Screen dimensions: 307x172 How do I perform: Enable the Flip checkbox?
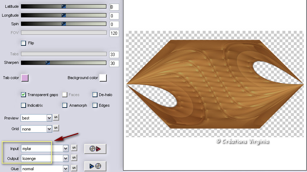(24, 43)
